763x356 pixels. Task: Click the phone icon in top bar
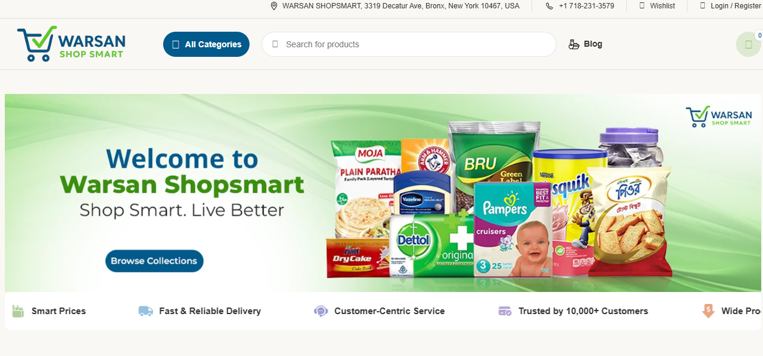[549, 6]
